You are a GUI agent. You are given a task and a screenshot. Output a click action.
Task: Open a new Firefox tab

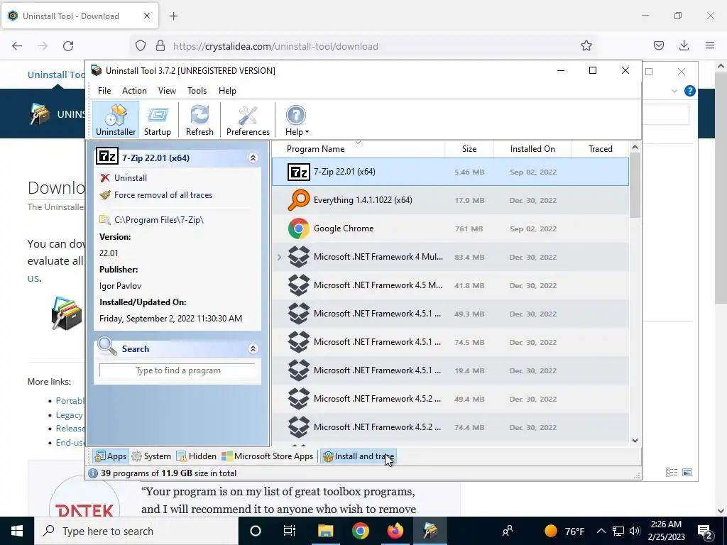coord(174,16)
